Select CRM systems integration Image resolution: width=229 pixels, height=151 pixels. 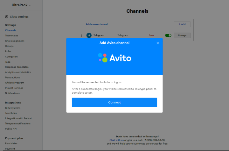(13, 108)
